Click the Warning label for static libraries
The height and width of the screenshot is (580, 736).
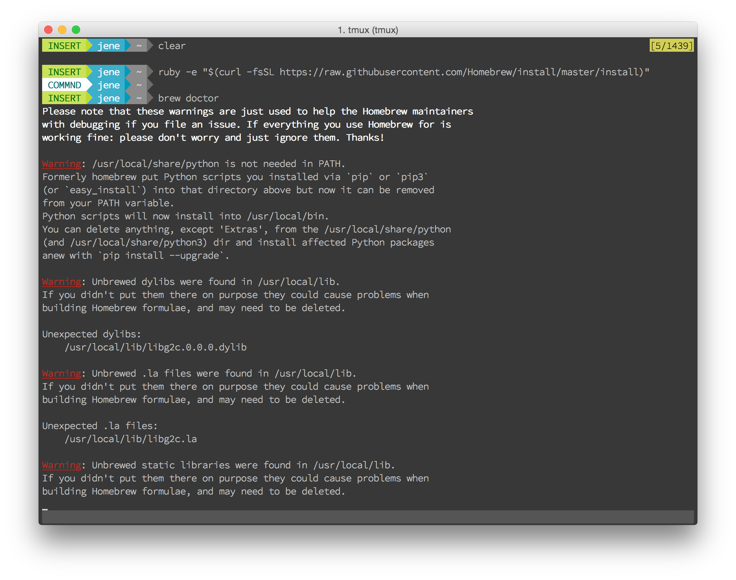pyautogui.click(x=61, y=465)
